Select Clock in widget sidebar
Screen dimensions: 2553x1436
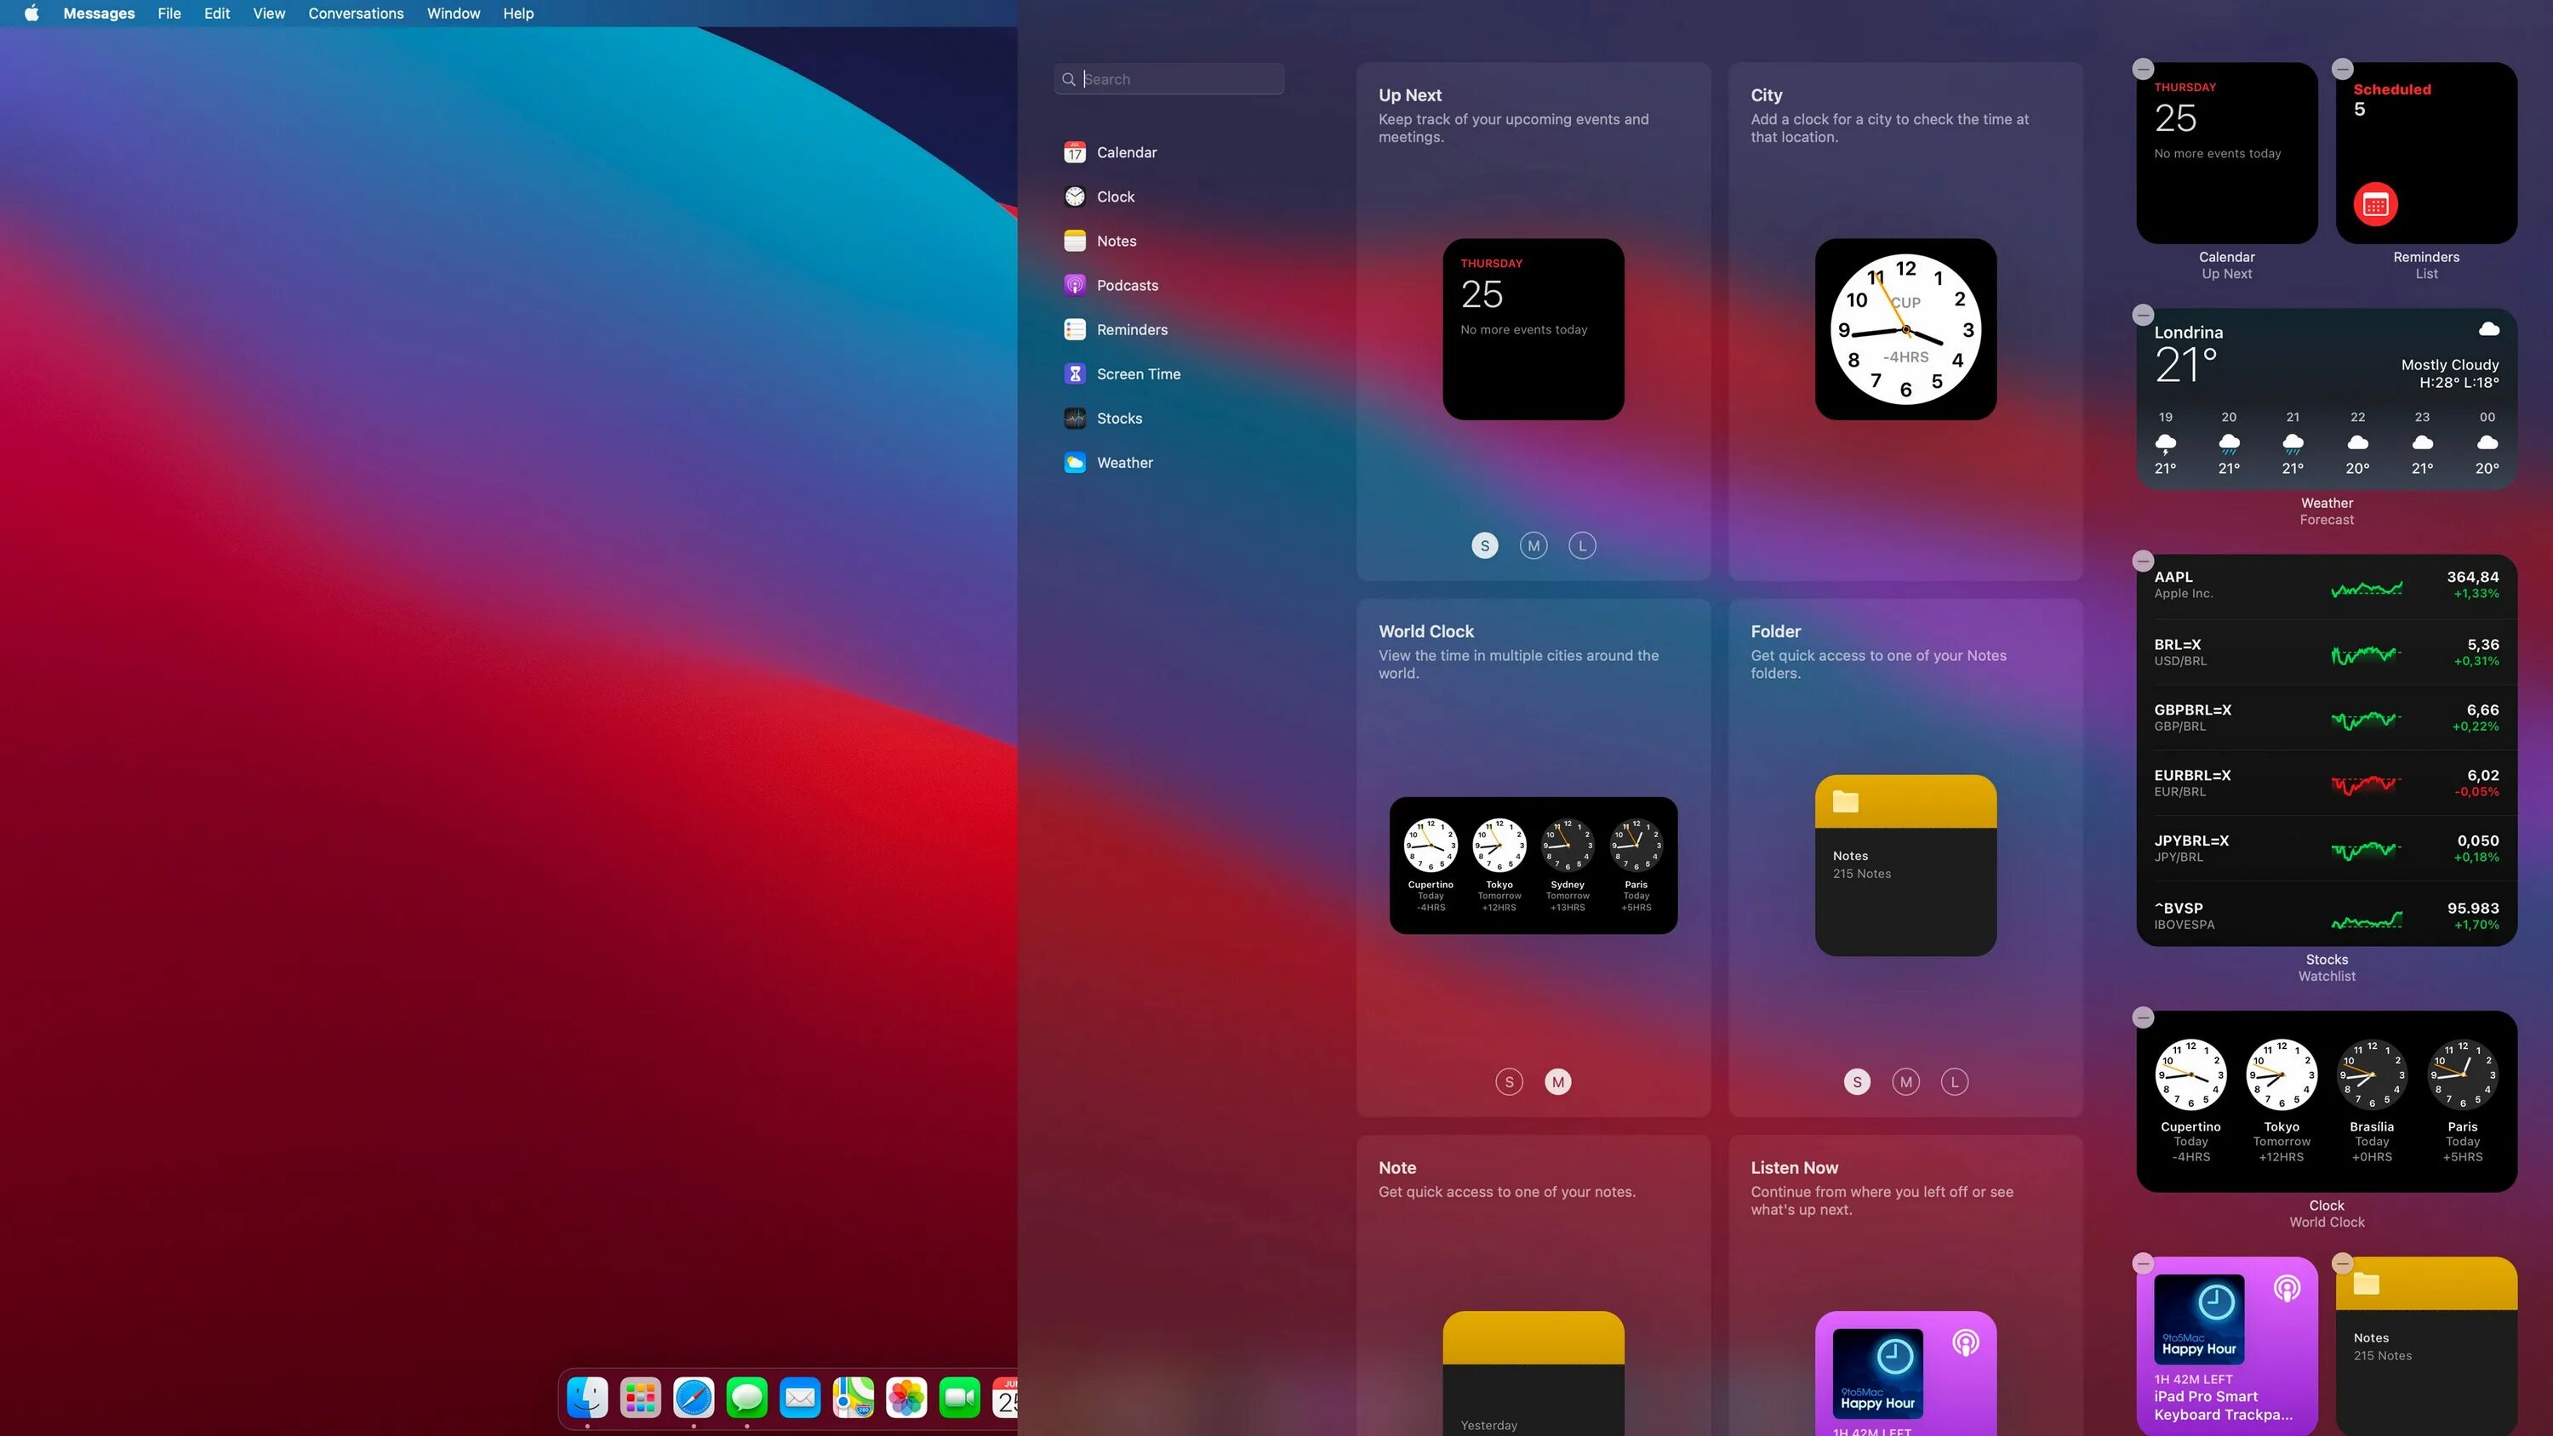(x=1115, y=197)
